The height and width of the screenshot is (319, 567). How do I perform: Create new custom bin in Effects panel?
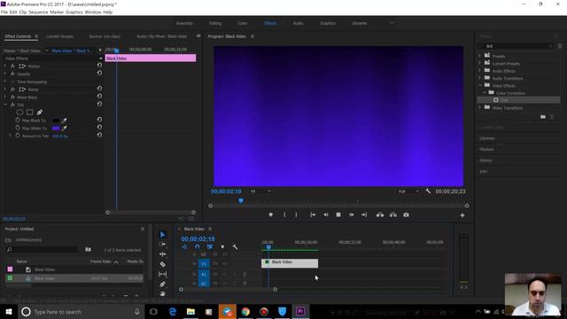pyautogui.click(x=543, y=117)
